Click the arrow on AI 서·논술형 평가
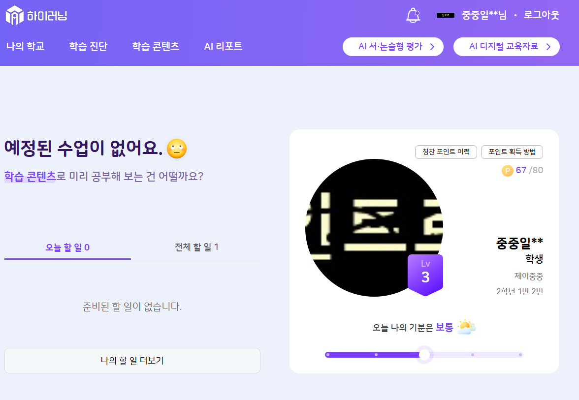This screenshot has width=579, height=400. [432, 47]
